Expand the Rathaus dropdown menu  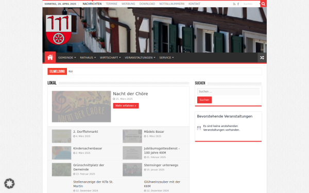88,58
